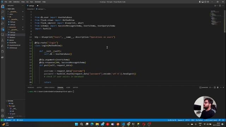Click the feedback icon in status bar
Image resolution: width=226 pixels, height=127 pixels.
coord(220,120)
